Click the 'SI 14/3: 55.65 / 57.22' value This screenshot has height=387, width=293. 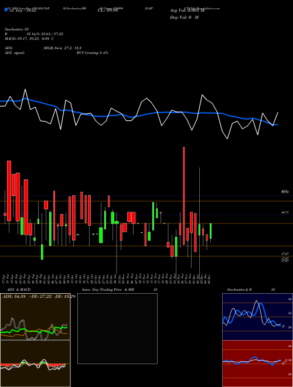tap(45, 34)
